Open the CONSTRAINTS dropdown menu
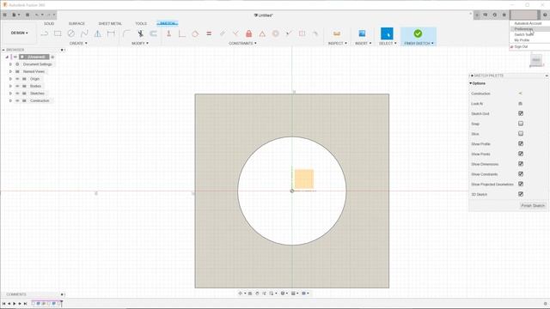The image size is (550, 309). point(242,43)
